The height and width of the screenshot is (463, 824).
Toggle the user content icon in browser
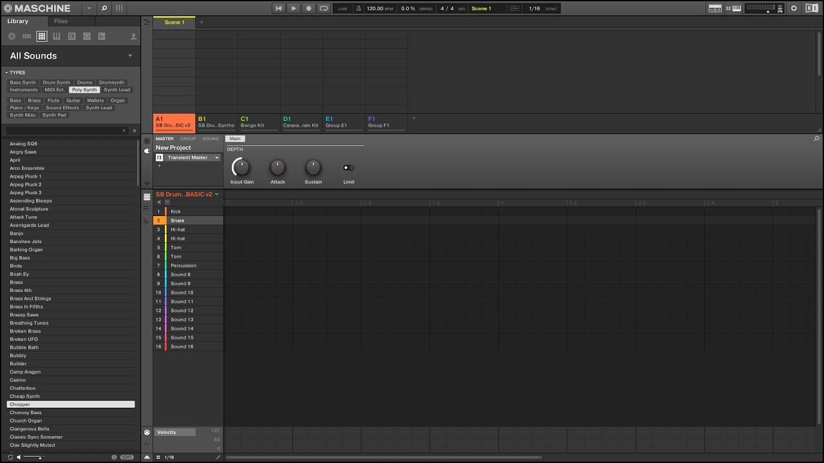click(133, 37)
